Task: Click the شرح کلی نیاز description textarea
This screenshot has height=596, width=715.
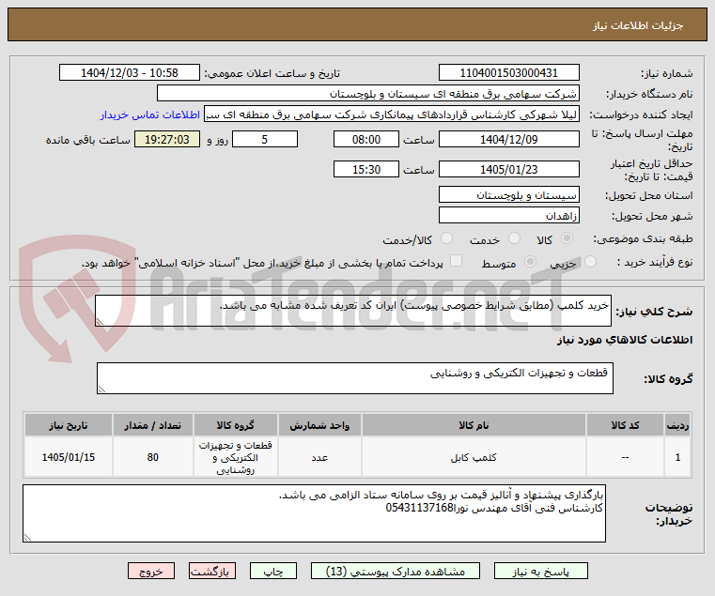Action: tap(353, 311)
